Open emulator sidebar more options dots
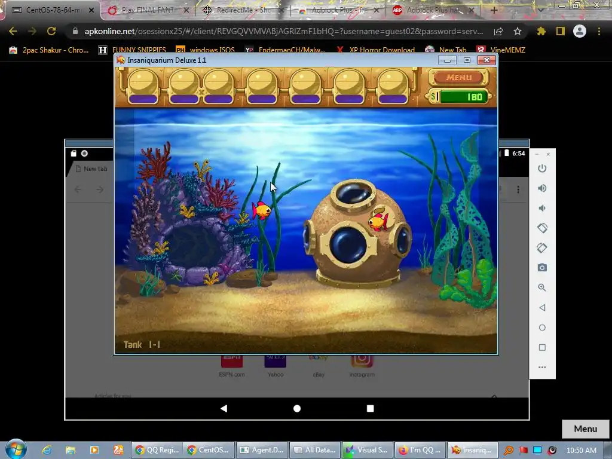612x459 pixels. (542, 368)
